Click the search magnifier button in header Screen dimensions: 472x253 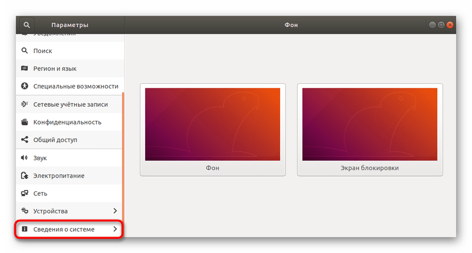26,24
